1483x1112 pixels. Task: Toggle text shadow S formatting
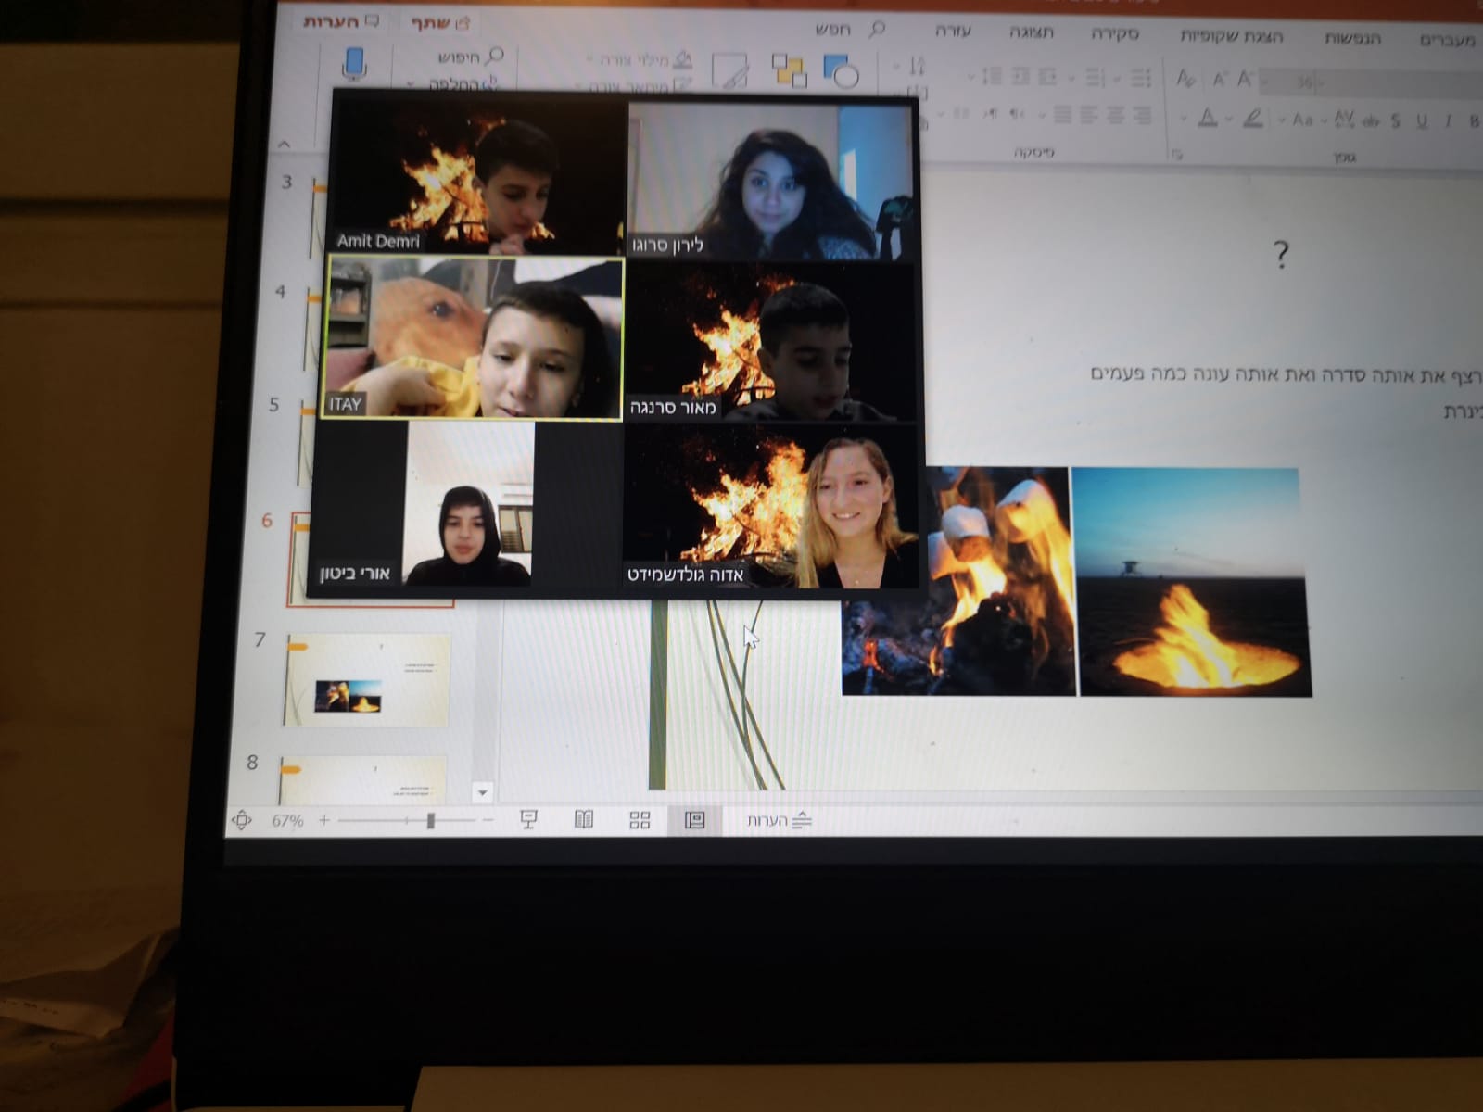point(1396,120)
